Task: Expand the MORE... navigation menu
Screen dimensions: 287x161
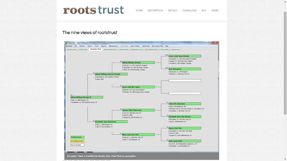Action: point(216,11)
